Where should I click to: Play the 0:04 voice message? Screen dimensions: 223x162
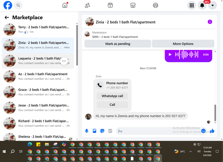click(x=170, y=54)
